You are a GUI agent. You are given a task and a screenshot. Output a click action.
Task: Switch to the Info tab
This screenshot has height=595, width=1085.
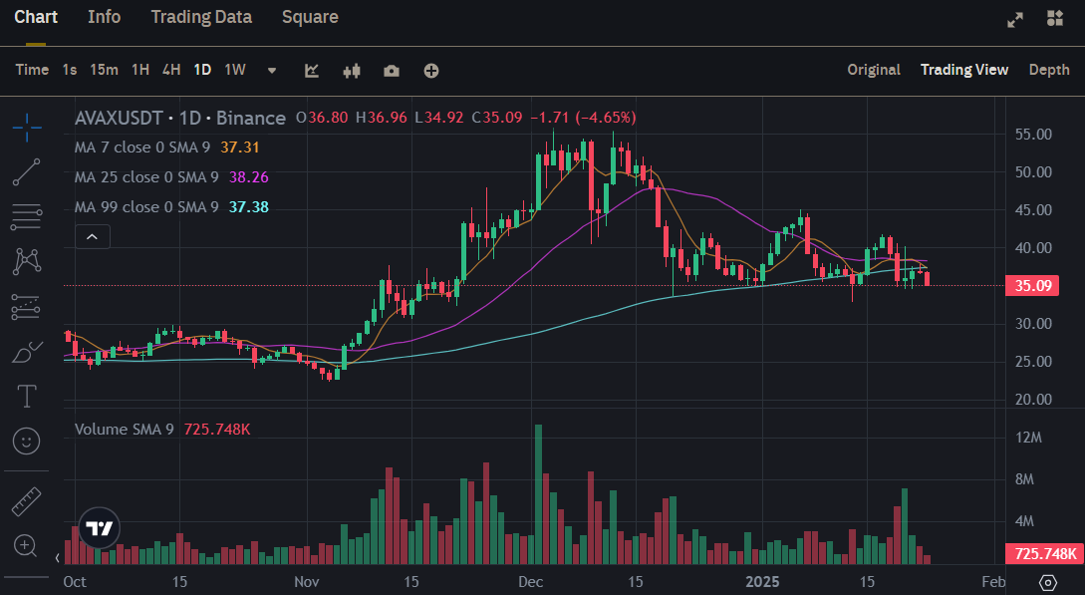click(104, 17)
